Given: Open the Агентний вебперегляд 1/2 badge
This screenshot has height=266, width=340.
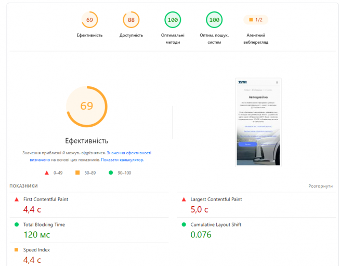Looking at the screenshot, I should (x=256, y=20).
